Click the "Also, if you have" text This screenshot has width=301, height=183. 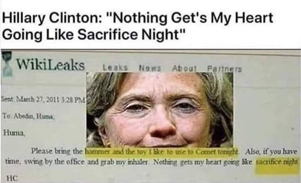(x=271, y=152)
